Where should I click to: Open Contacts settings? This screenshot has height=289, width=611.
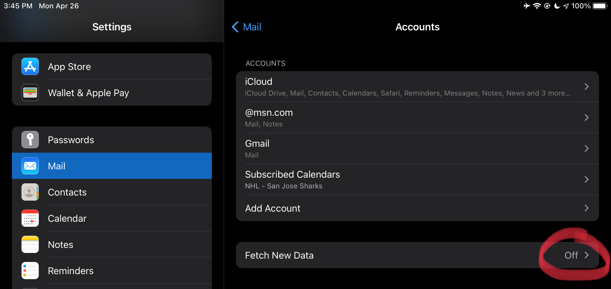point(112,192)
